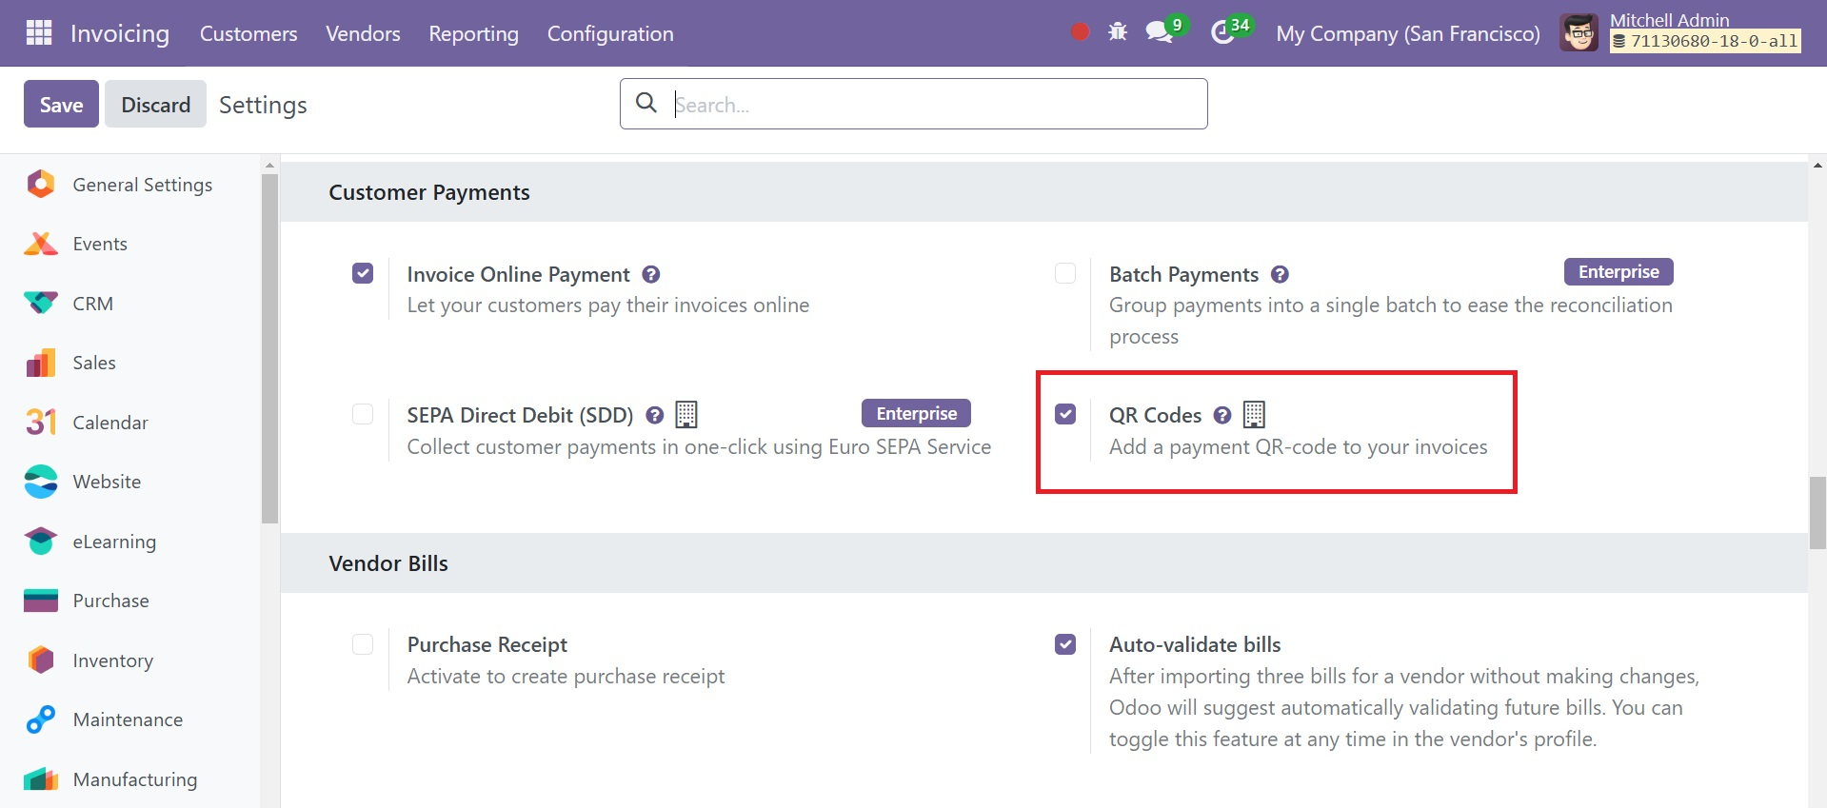The image size is (1827, 808).
Task: Enable Purchase Receipt checkbox
Action: tap(363, 644)
